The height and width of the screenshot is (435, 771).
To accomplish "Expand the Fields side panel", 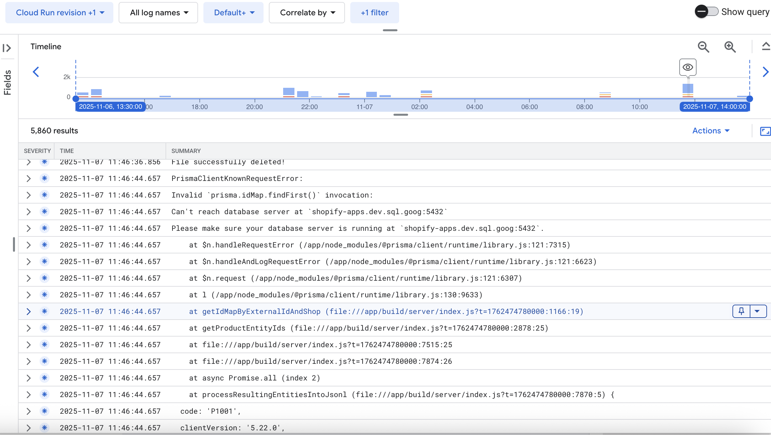I will tap(7, 48).
